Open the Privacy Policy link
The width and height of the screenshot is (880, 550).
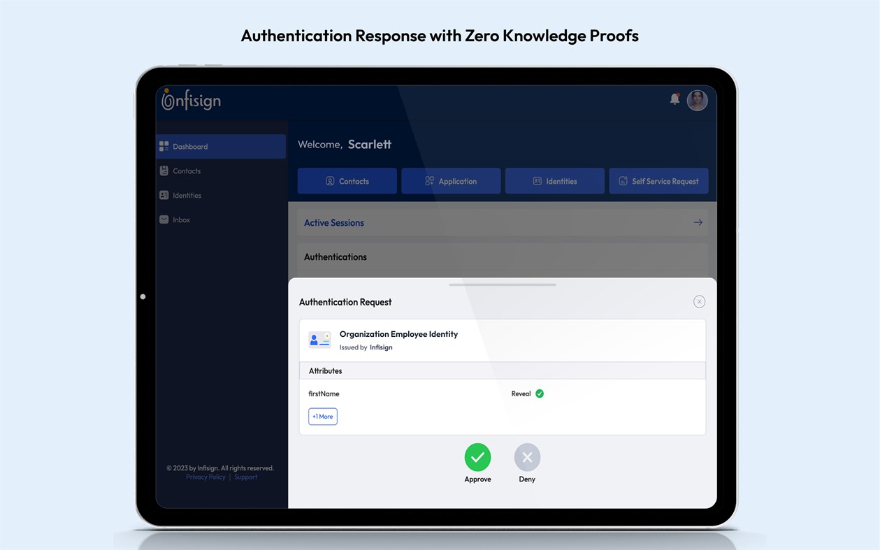(x=205, y=477)
